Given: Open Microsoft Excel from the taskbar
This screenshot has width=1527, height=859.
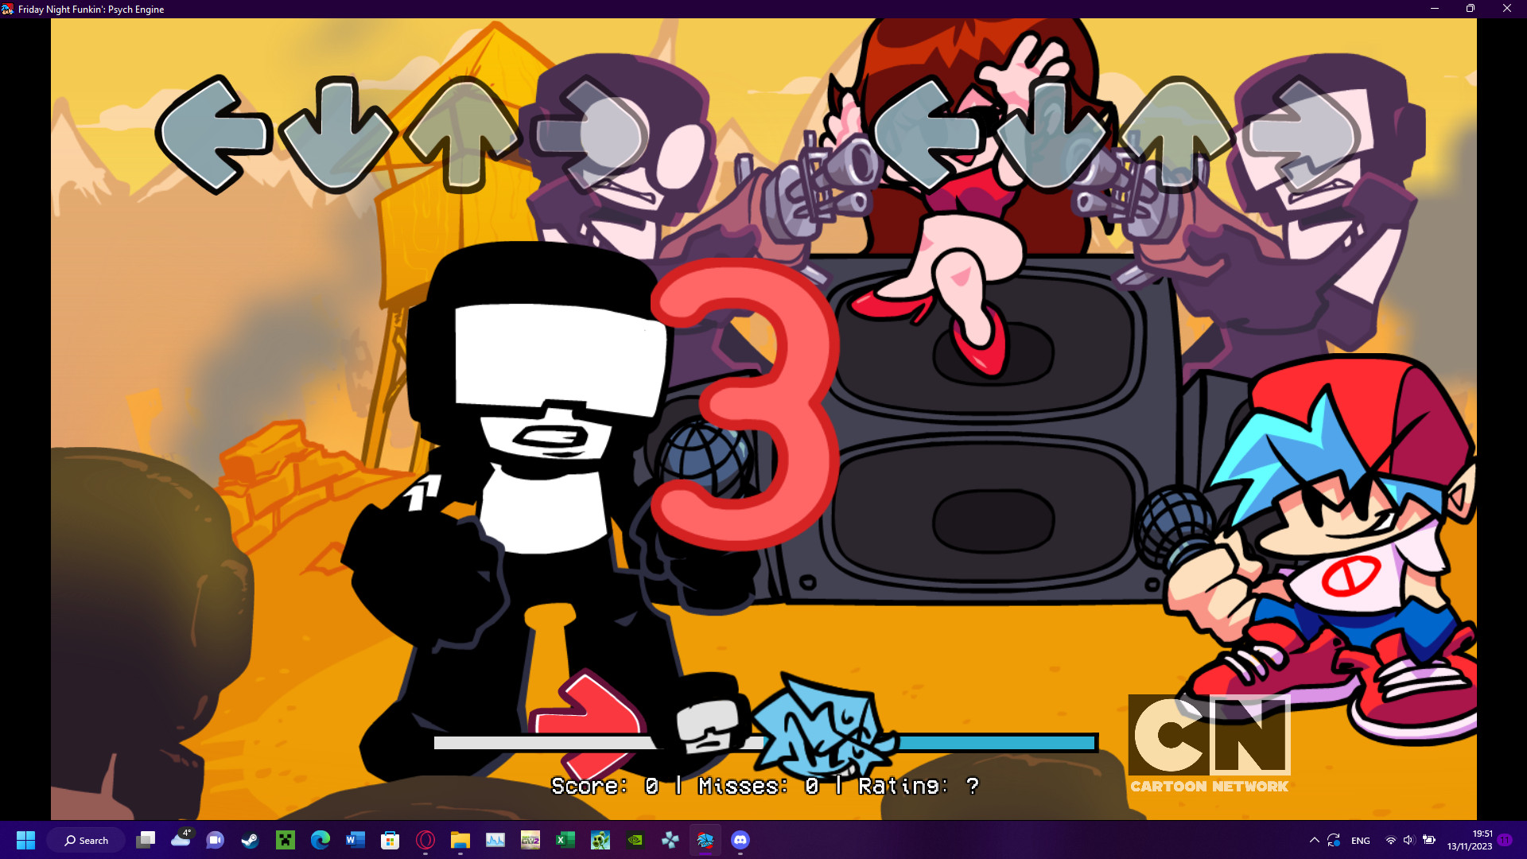Looking at the screenshot, I should coord(565,840).
